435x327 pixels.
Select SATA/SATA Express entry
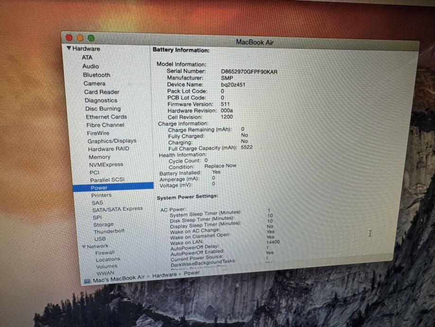[x=118, y=209]
